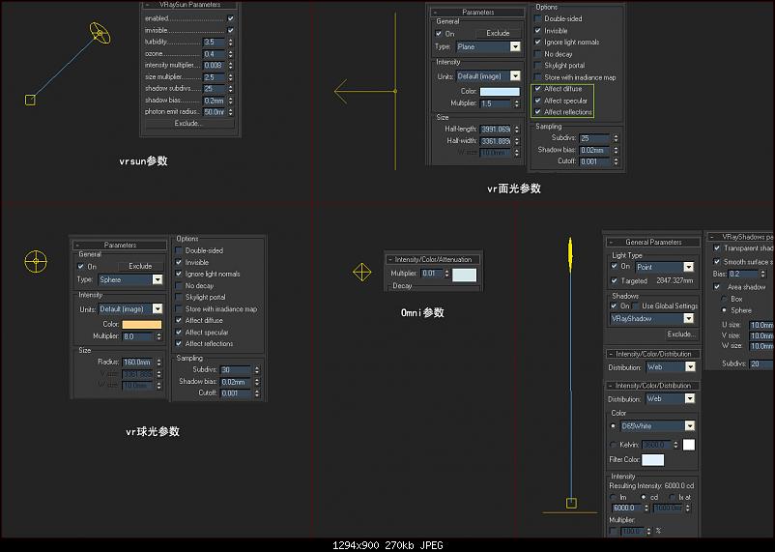Click the Half-length size field

496,130
